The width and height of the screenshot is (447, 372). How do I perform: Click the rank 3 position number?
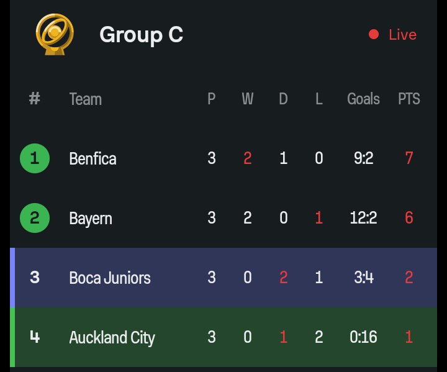(35, 277)
